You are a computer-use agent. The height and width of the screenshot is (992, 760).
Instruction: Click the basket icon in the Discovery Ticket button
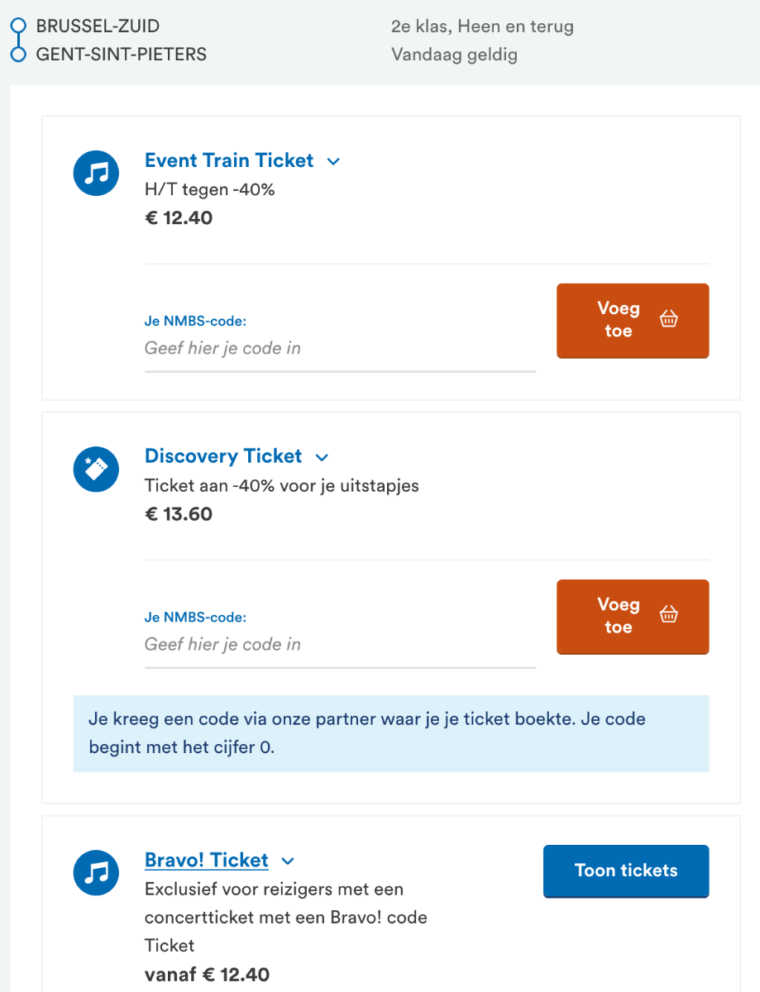tap(669, 615)
